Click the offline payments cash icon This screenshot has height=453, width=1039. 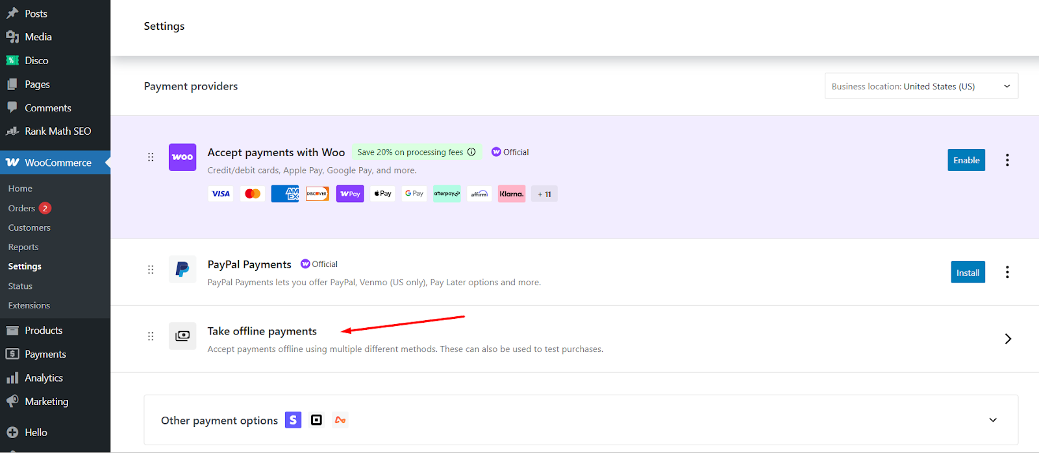pyautogui.click(x=182, y=336)
